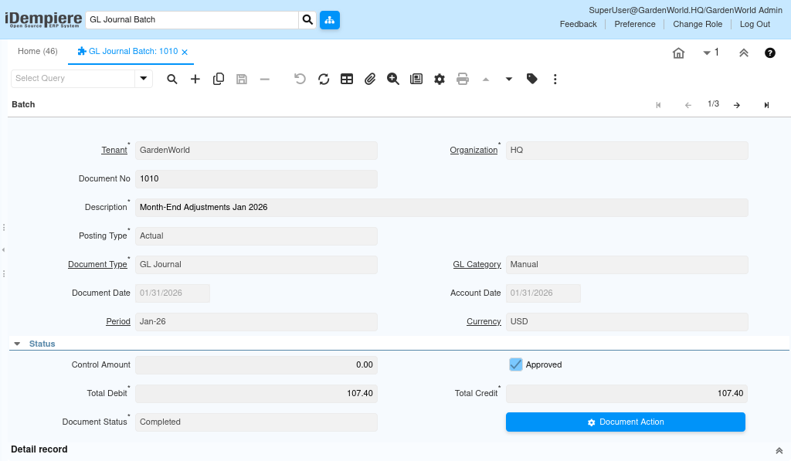Open the Preference menu item
Screen dimensions: 791x461
[635, 24]
